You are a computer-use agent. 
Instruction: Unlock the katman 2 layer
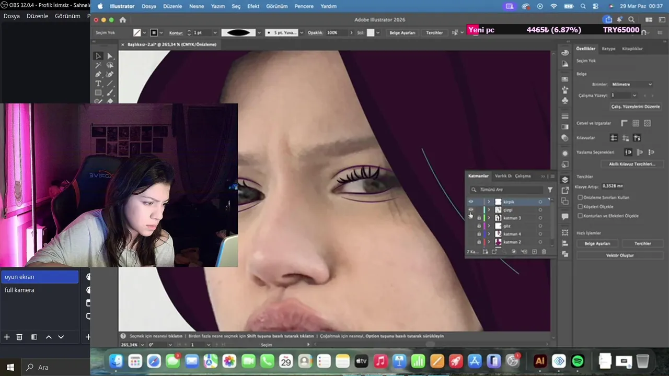479,242
